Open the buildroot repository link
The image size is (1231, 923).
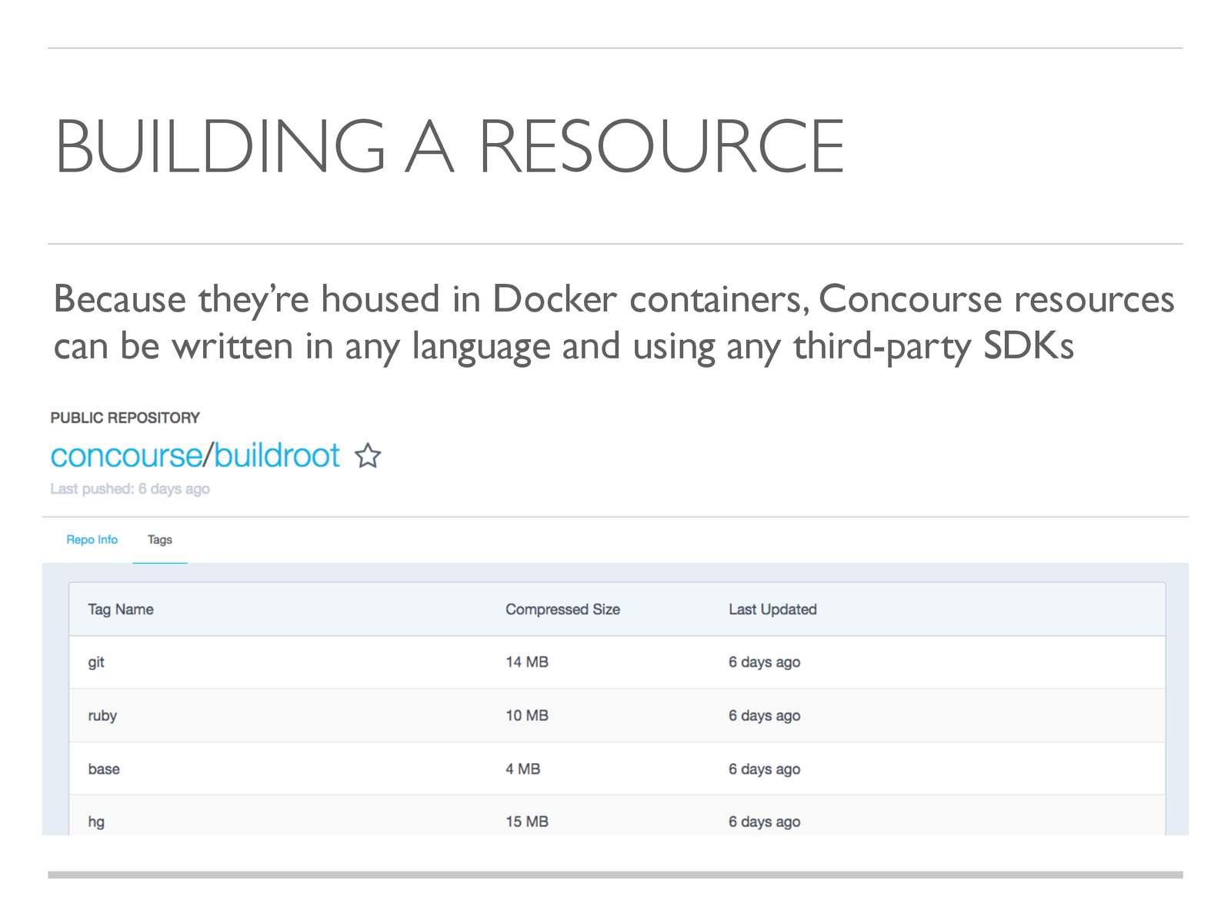pos(276,456)
